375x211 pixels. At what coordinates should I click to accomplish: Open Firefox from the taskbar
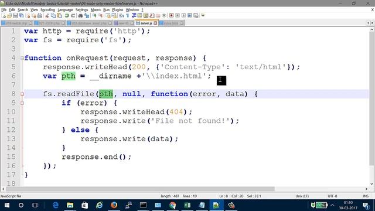point(114,205)
